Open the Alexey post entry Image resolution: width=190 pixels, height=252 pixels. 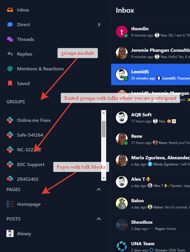pyautogui.click(x=19, y=233)
